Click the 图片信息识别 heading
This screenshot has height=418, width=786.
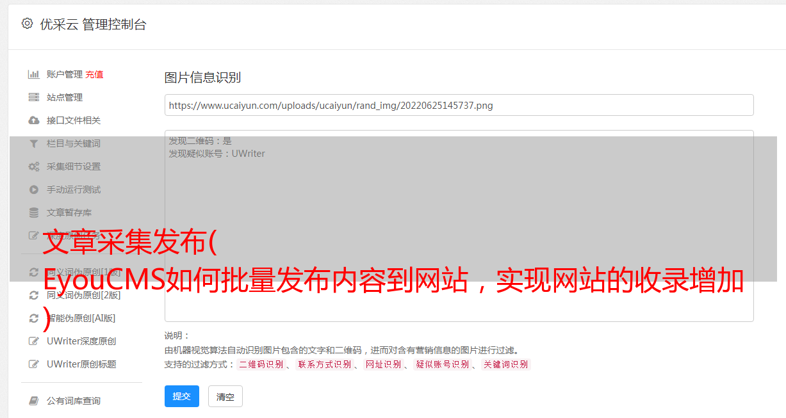pos(202,77)
